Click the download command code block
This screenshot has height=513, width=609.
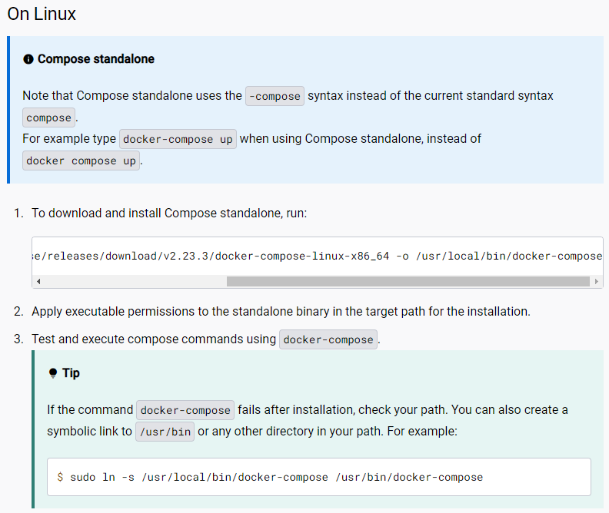coord(317,256)
